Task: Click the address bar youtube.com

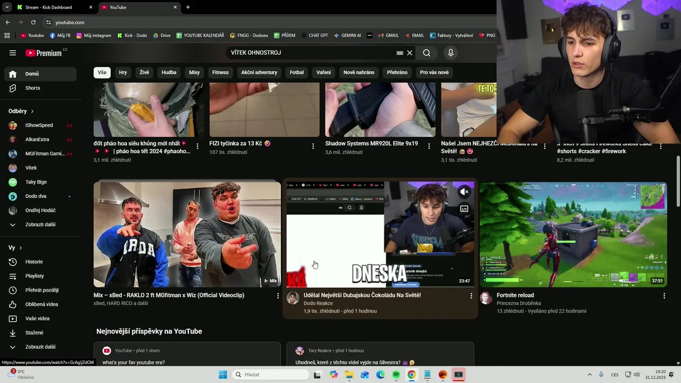Action: click(70, 22)
